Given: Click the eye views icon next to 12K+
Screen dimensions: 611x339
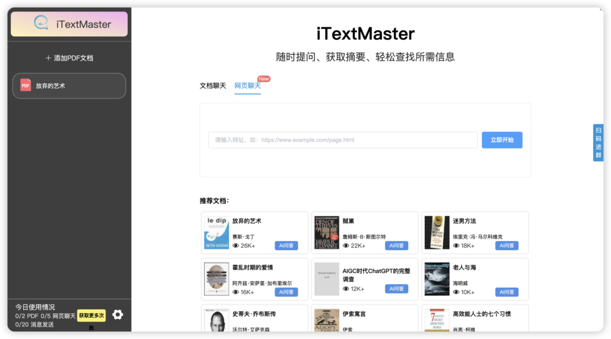Looking at the screenshot, I should point(345,289).
